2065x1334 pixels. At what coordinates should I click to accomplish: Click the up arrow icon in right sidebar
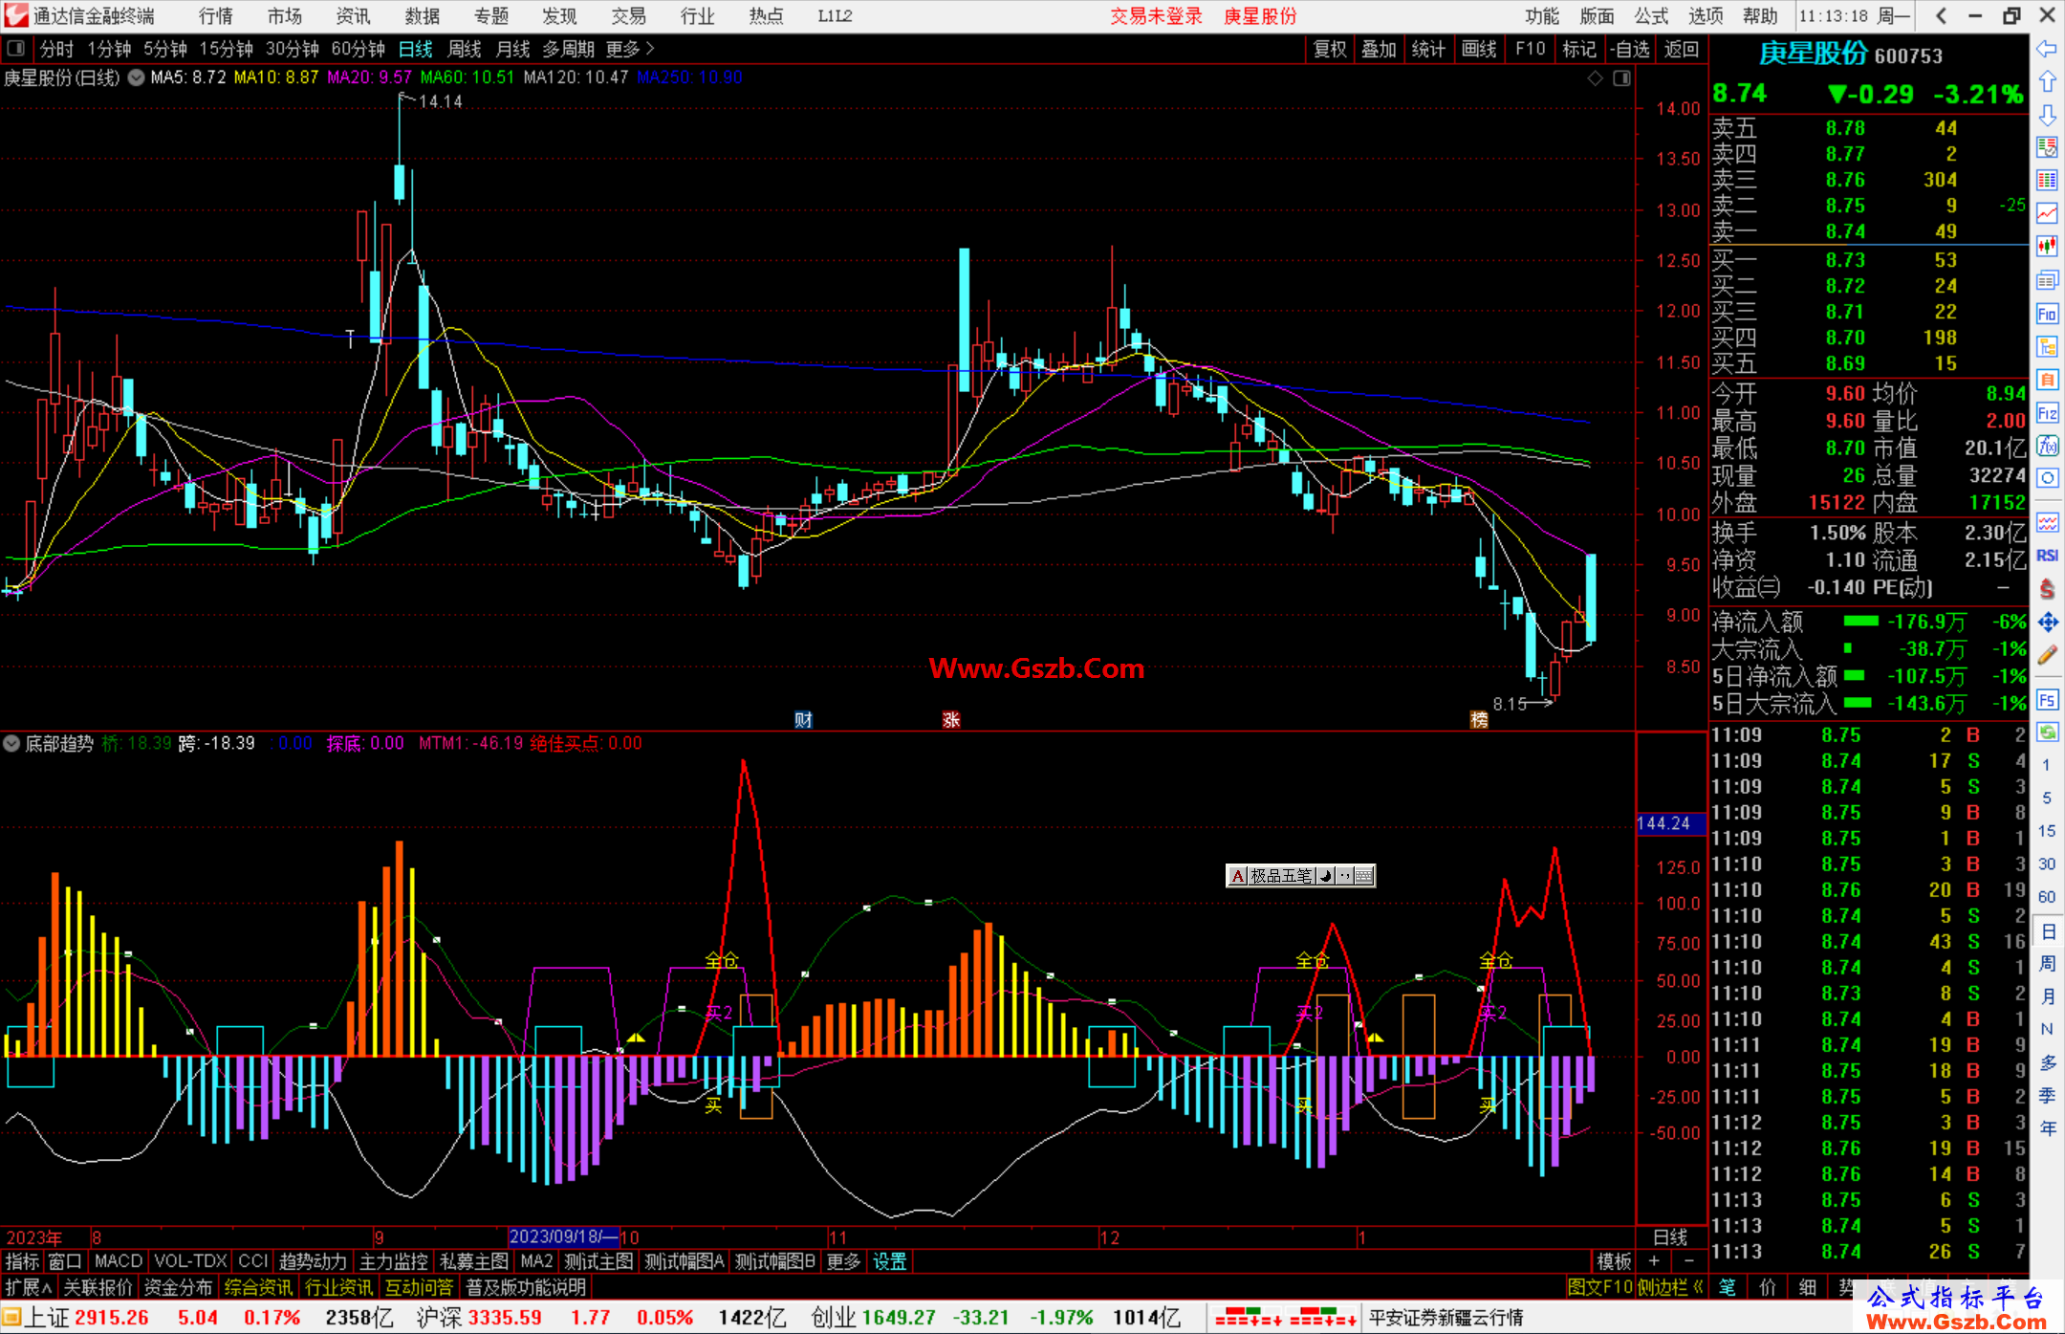point(2047,82)
